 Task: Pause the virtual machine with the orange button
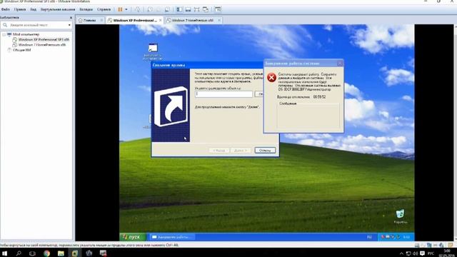click(x=120, y=9)
